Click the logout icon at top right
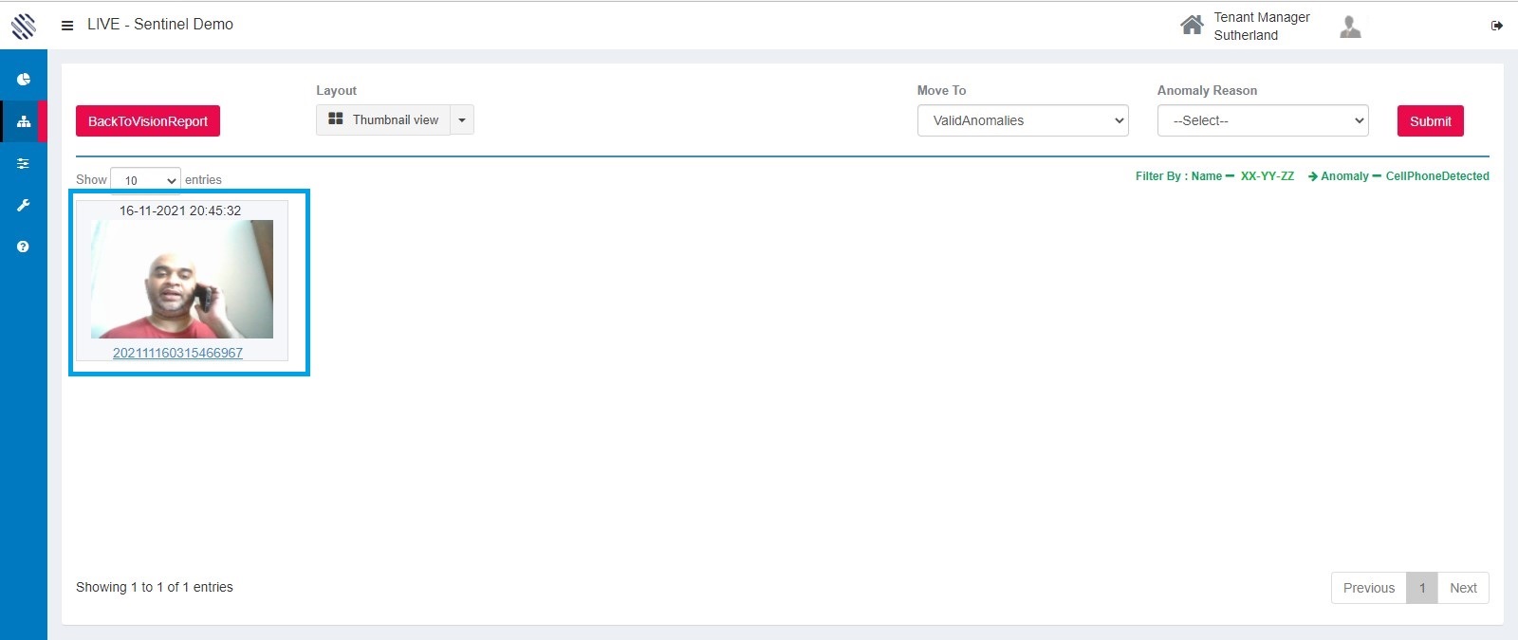The width and height of the screenshot is (1518, 640). click(x=1496, y=26)
